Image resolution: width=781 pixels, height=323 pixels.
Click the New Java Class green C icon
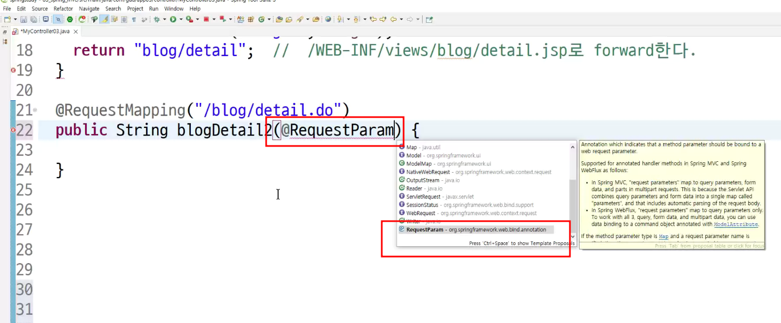pos(262,19)
